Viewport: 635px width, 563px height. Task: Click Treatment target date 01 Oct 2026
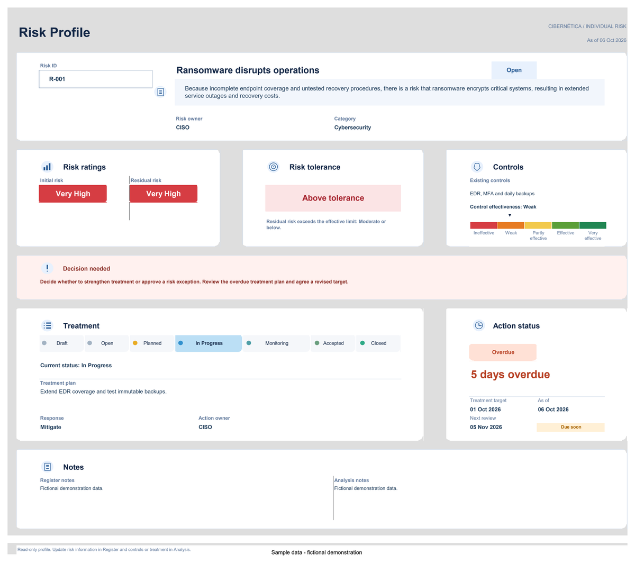coord(485,410)
